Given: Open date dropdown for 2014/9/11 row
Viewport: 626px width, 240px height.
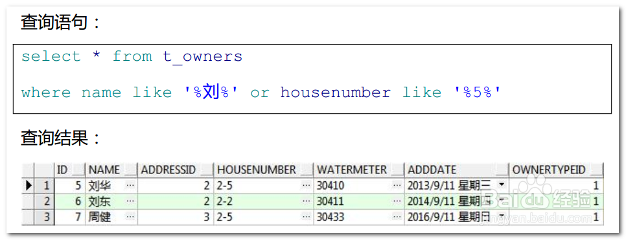Looking at the screenshot, I should tap(502, 201).
